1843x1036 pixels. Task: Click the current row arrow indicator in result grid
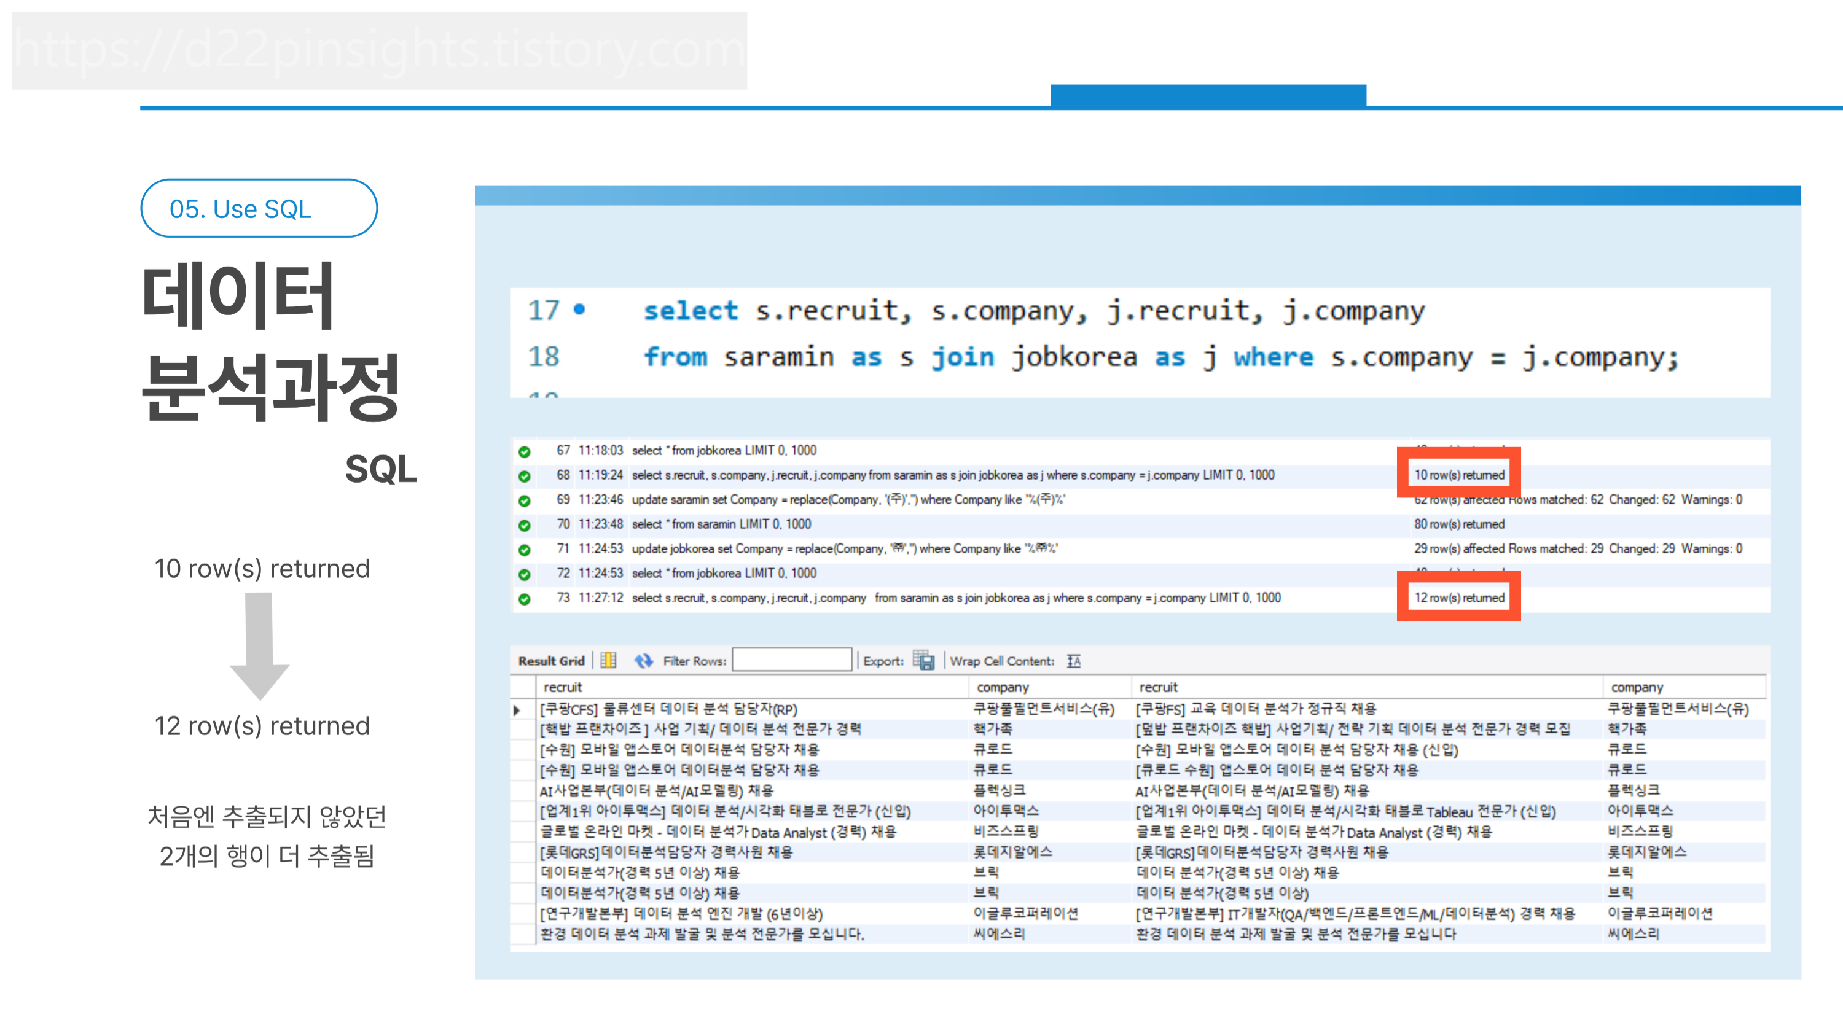tap(517, 710)
